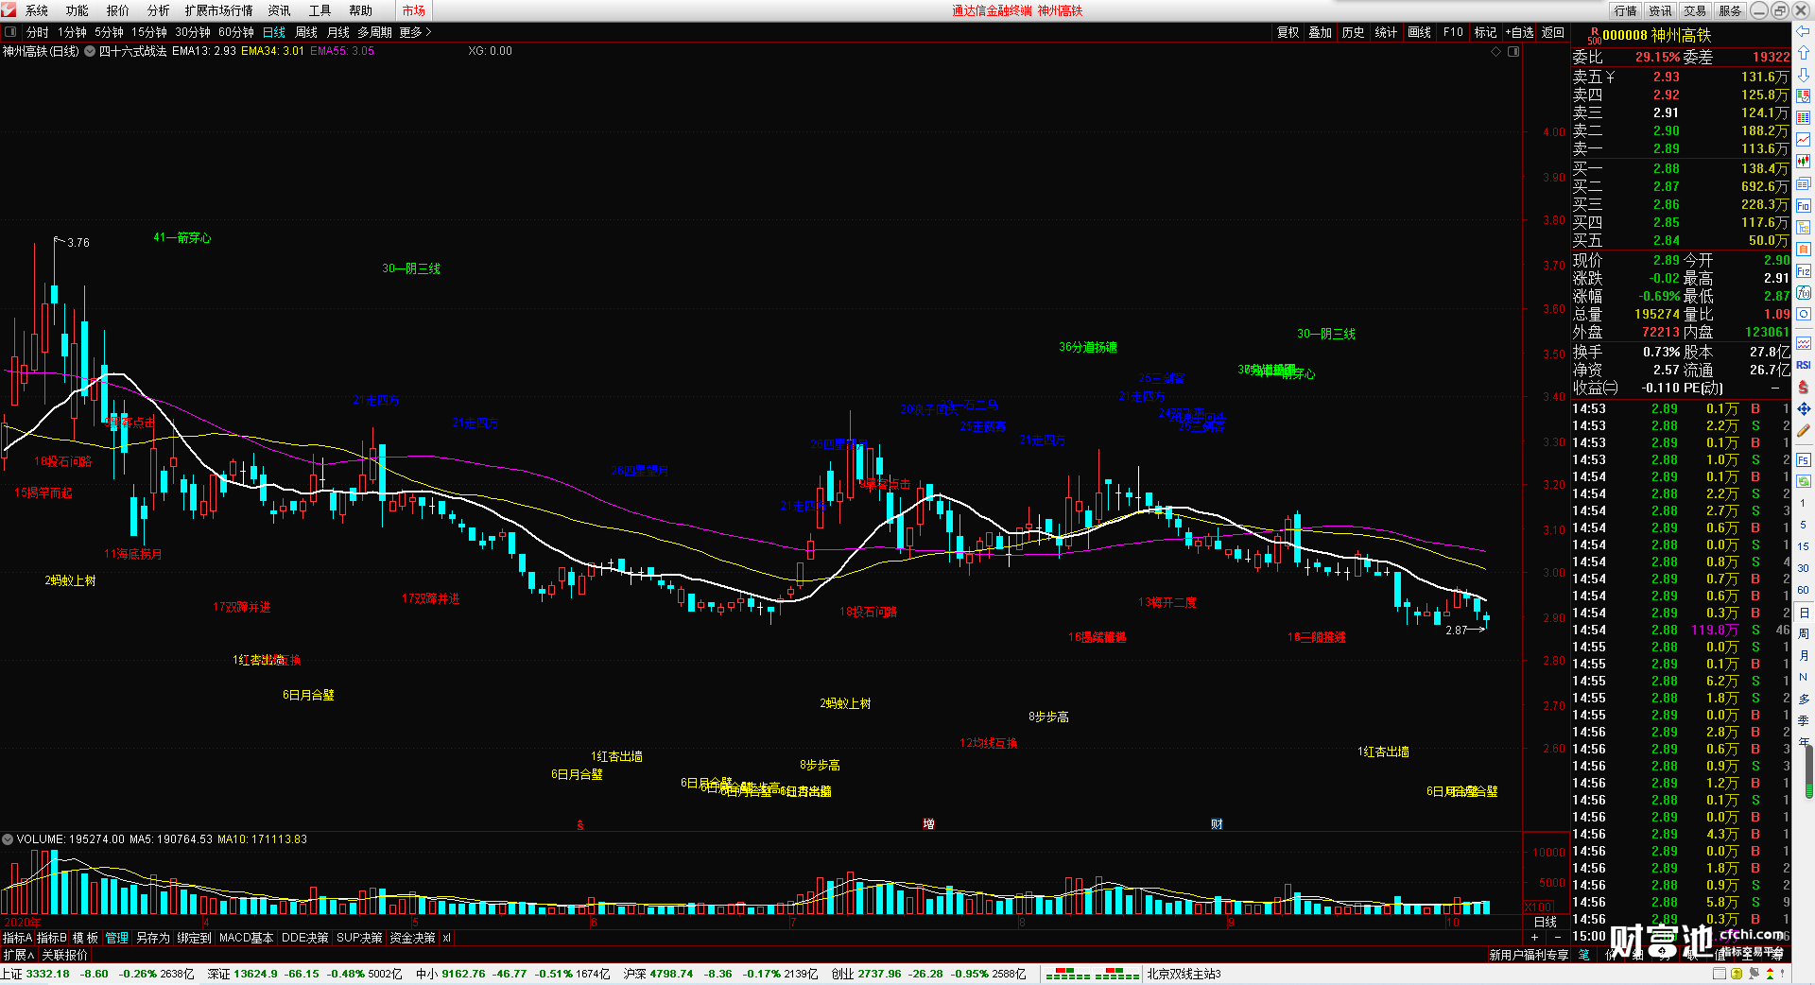The width and height of the screenshot is (1815, 985).
Task: Click the blue '财' event marker on chart
Action: tap(1217, 824)
